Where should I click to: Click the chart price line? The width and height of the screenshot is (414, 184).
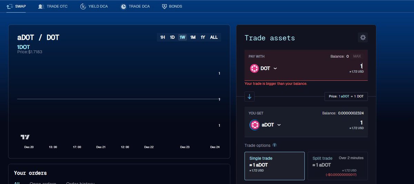pos(119,99)
